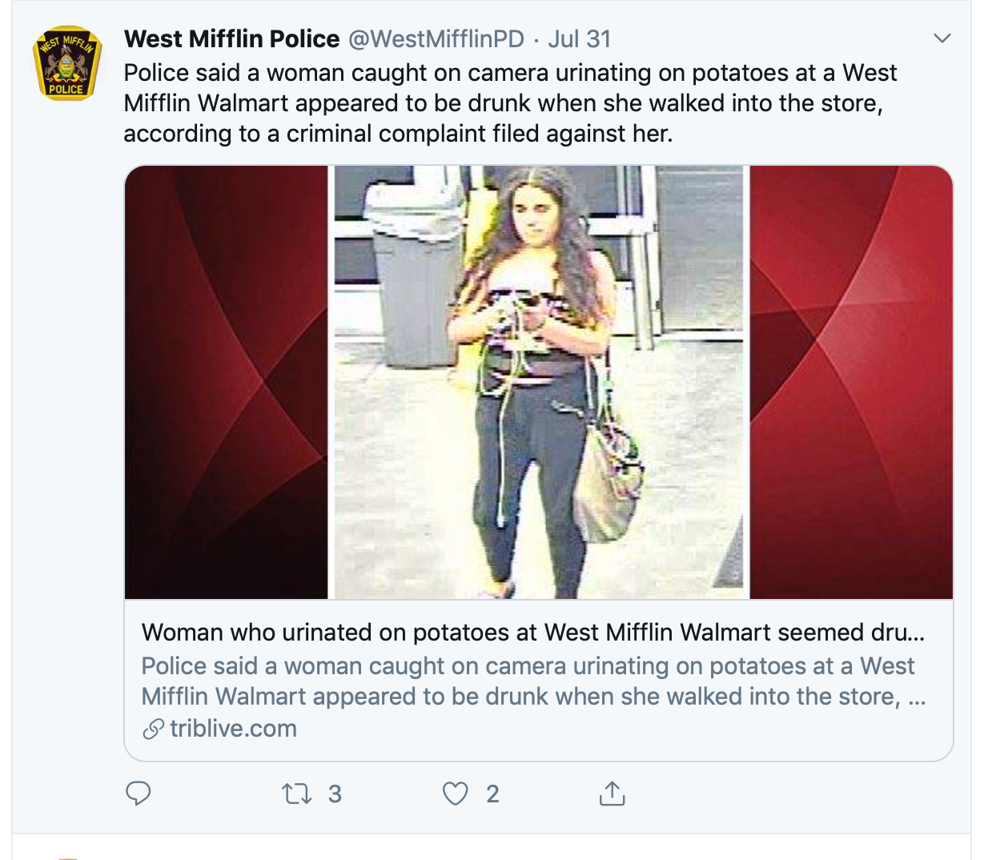Click the red graphic left of the photo
The height and width of the screenshot is (860, 988).
click(227, 382)
